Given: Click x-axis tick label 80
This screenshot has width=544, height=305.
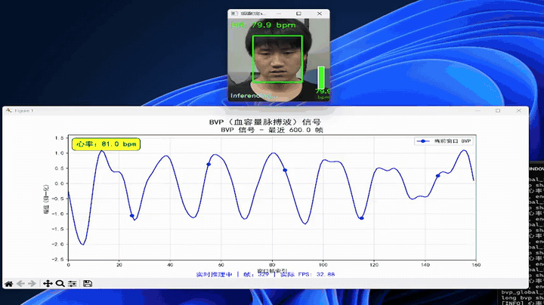Looking at the screenshot, I should click(x=272, y=265).
